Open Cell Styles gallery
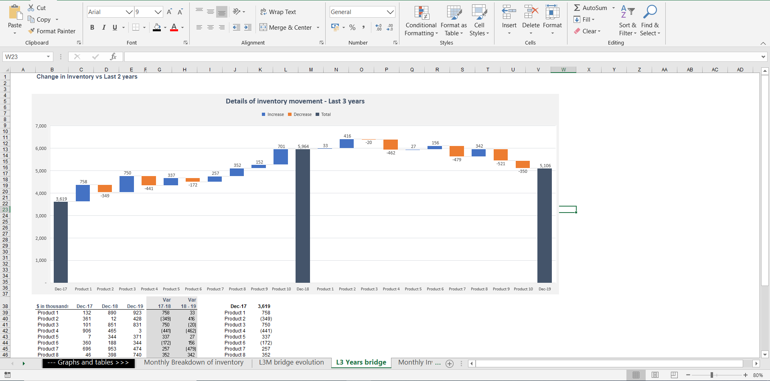770x381 pixels. pos(479,21)
